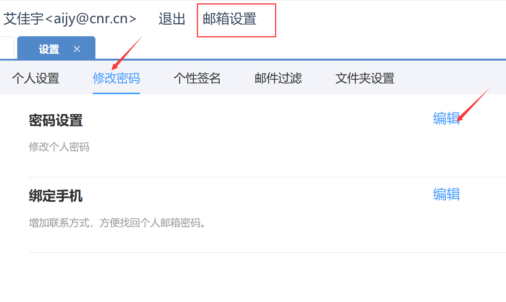Image resolution: width=506 pixels, height=302 pixels.
Task: Switch to the partially visible tab left of 设置
Action: (7, 48)
